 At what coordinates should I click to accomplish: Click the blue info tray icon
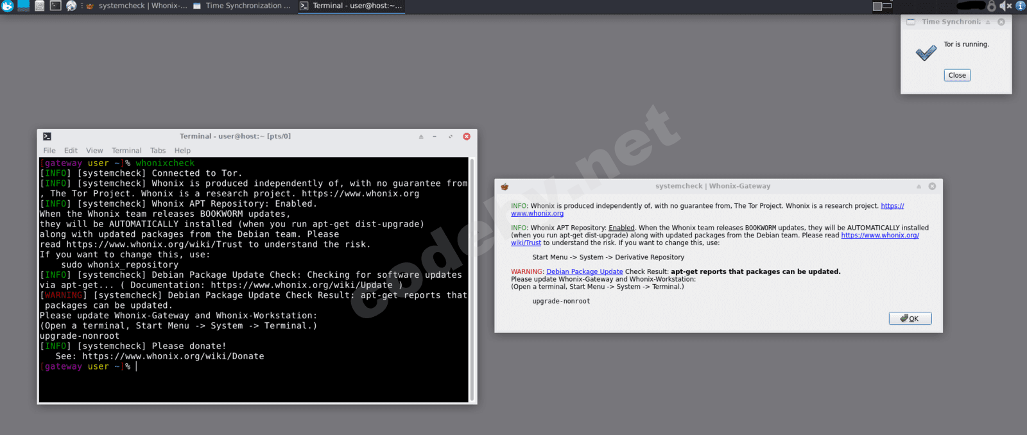tap(1020, 6)
